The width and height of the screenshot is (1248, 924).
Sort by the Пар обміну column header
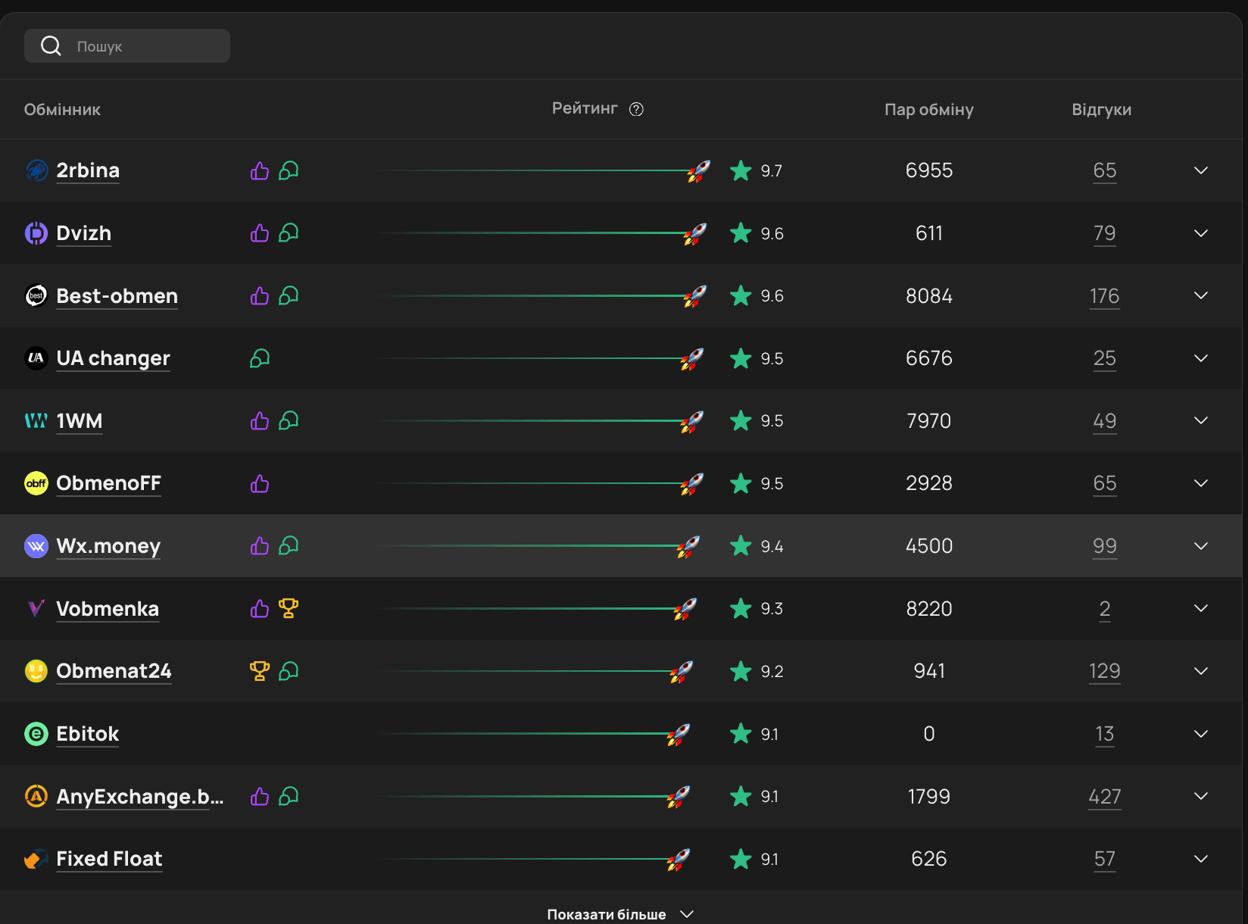coord(928,110)
